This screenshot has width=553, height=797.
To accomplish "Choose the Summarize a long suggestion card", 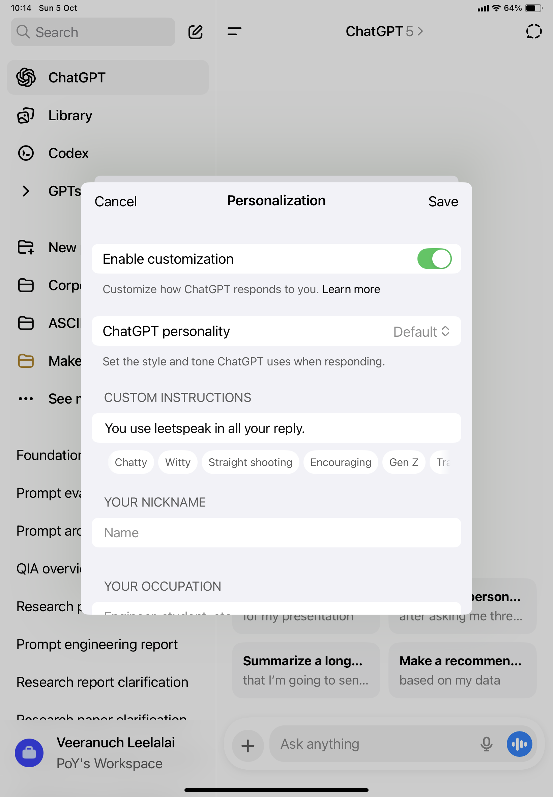I will [x=306, y=671].
